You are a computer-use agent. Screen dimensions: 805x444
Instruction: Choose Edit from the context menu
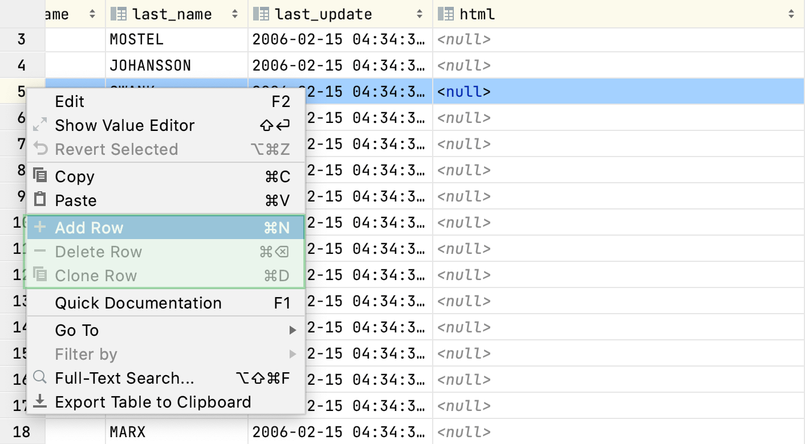click(x=70, y=101)
